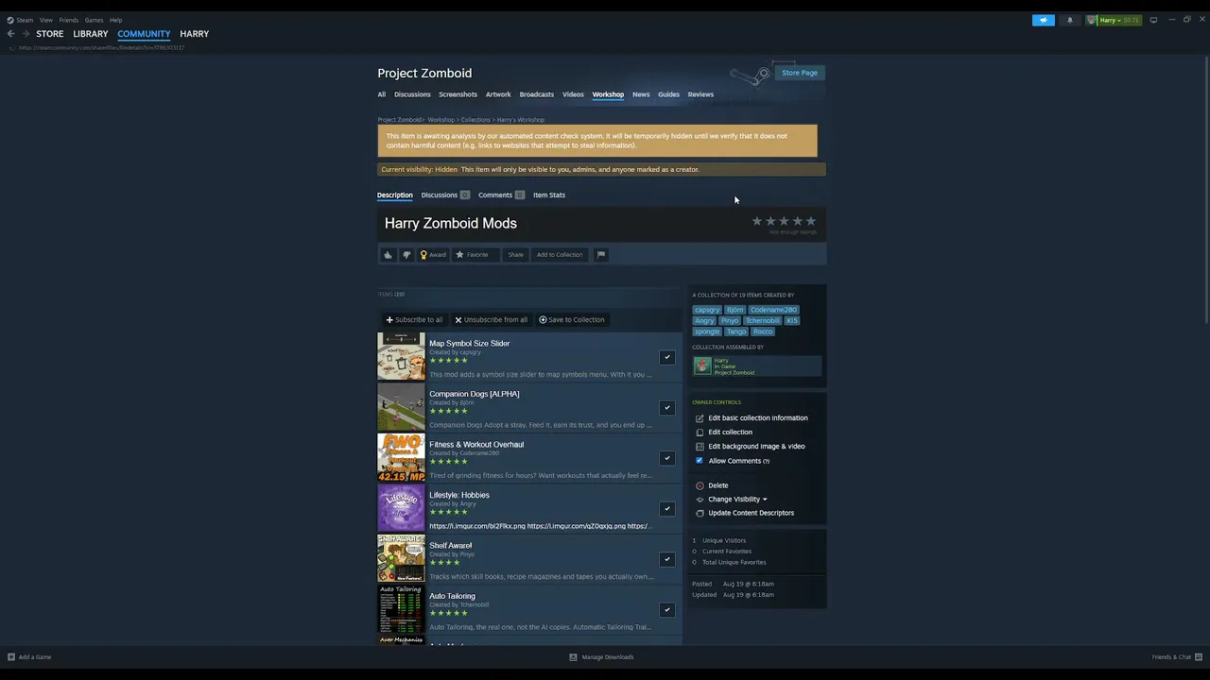Open the COMMUNITY section
Screen dimensions: 1210x680
[x=144, y=34]
